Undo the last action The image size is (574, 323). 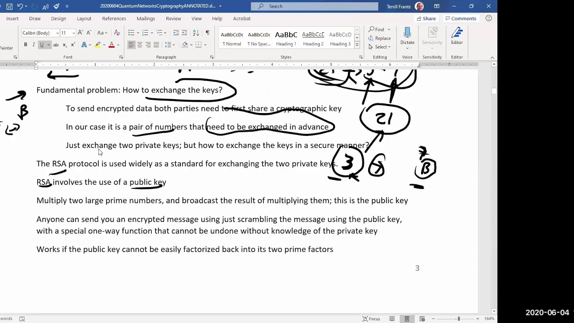tap(20, 6)
